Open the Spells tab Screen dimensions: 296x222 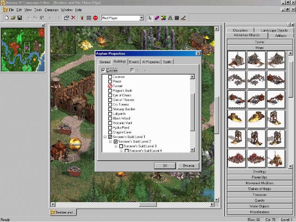(167, 62)
